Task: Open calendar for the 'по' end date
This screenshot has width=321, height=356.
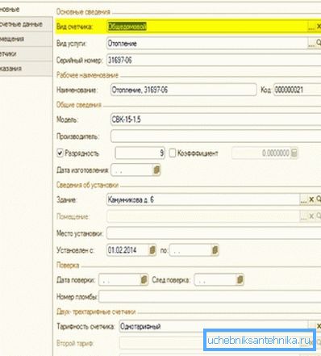Action: coord(215,250)
